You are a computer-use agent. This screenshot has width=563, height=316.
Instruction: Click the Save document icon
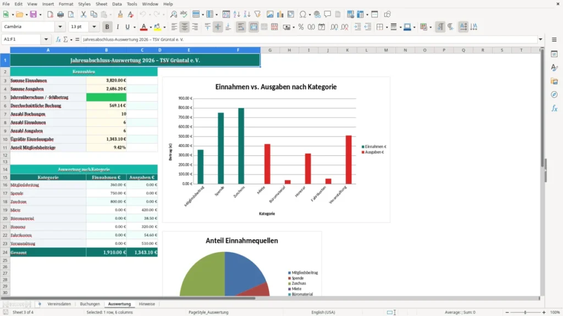(34, 14)
